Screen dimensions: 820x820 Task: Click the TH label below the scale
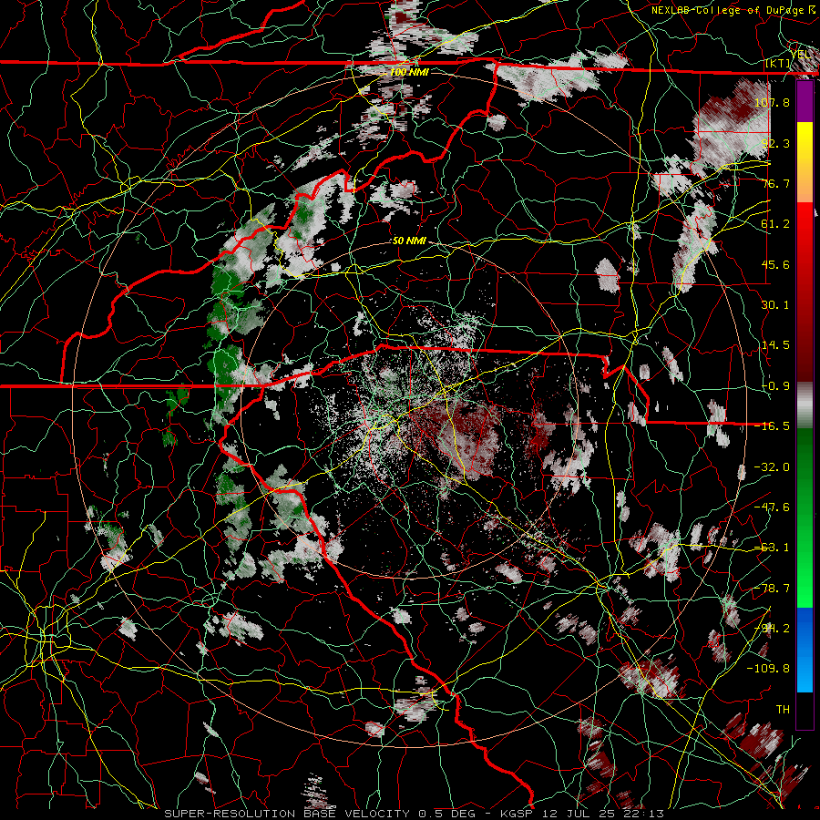[783, 710]
